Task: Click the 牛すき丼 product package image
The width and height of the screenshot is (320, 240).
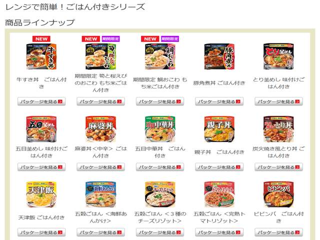Action: click(x=41, y=56)
